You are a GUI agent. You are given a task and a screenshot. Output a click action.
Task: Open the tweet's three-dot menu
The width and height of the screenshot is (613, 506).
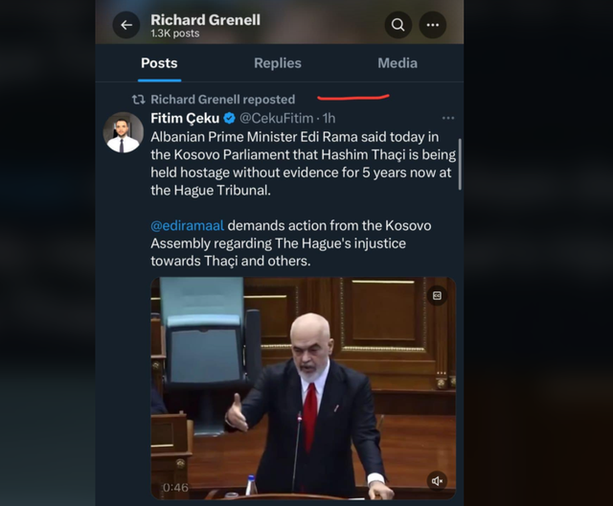tap(448, 118)
